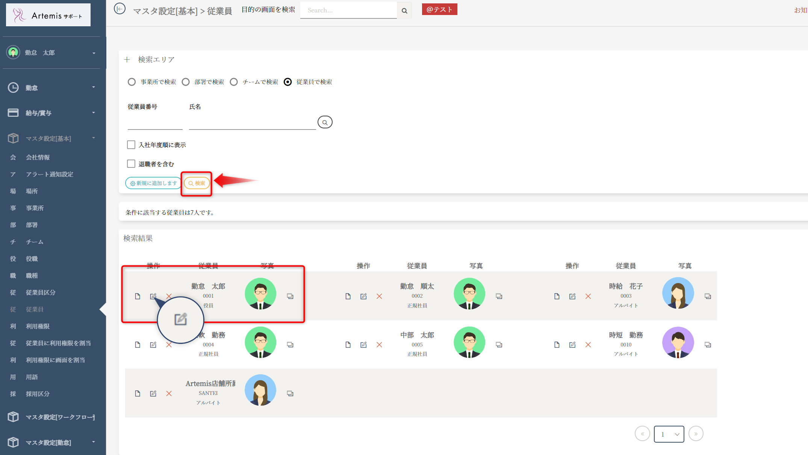Click red delete X for 時給 花子
Screen dimensions: 808x455
coord(588,296)
